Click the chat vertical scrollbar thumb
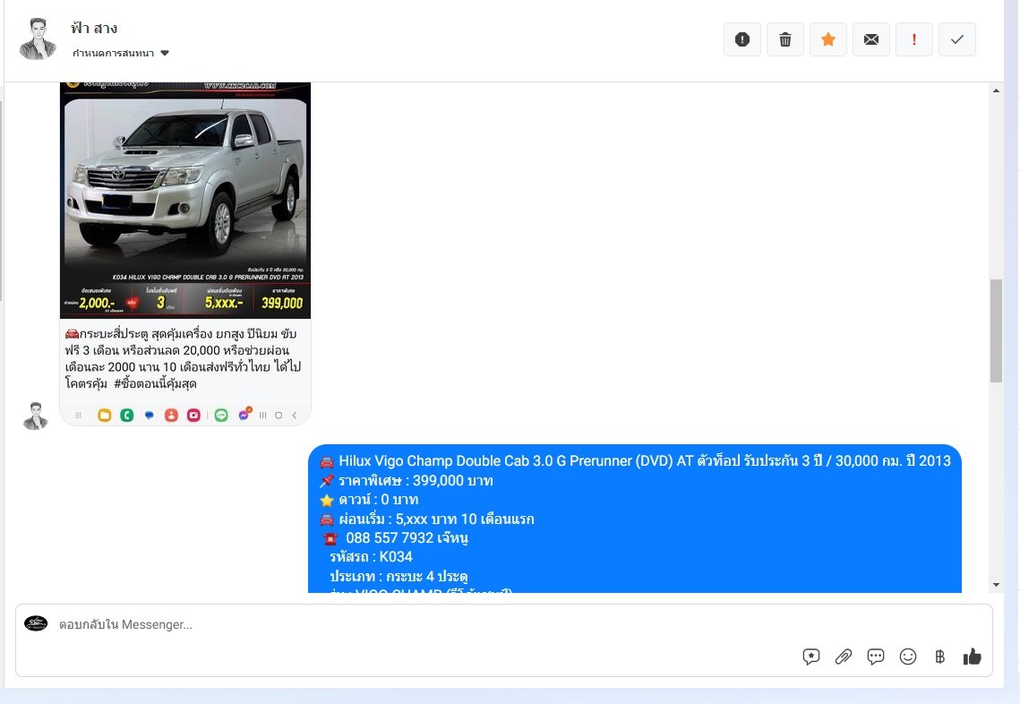This screenshot has width=1020, height=704. tap(996, 331)
